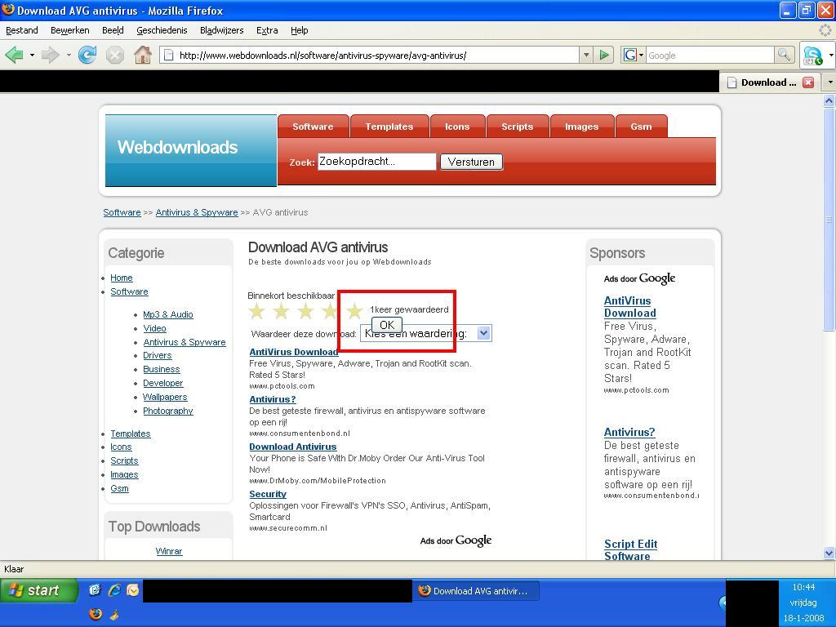Click the Firefox back arrow button
The height and width of the screenshot is (627, 836).
point(15,55)
